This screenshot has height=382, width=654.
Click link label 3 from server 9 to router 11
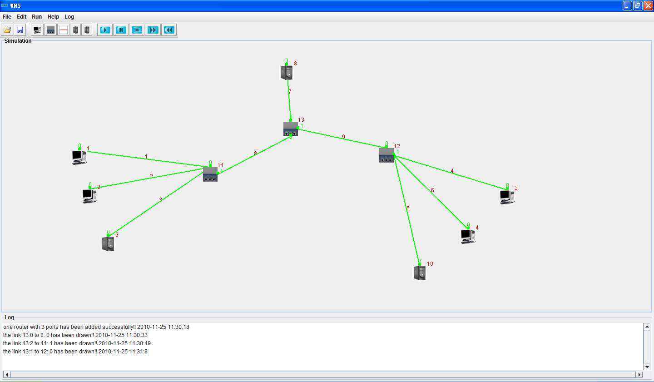(x=160, y=200)
